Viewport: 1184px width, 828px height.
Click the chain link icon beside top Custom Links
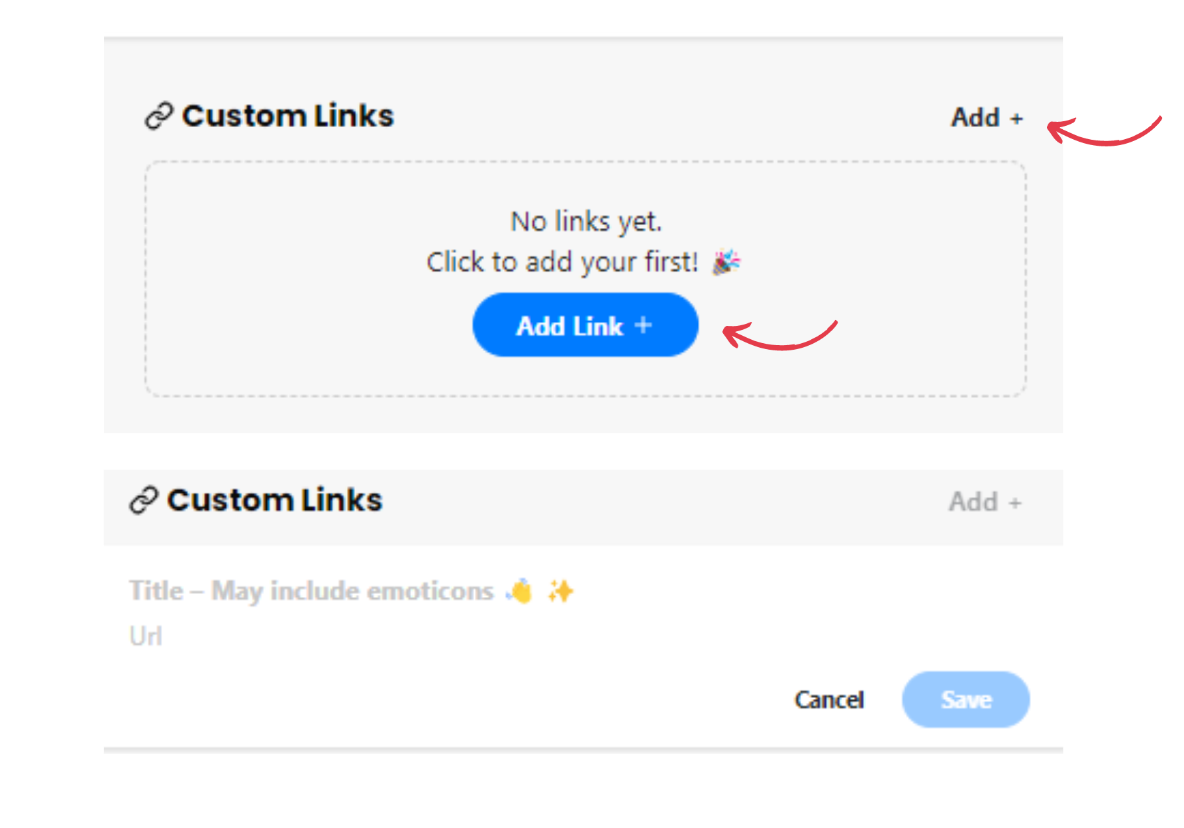coord(159,117)
